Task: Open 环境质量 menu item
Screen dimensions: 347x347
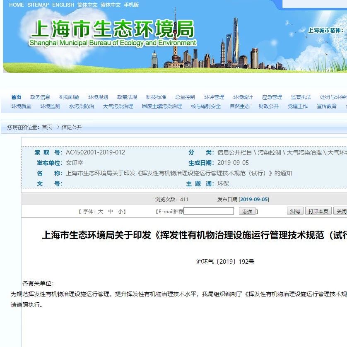Action: pos(21,106)
